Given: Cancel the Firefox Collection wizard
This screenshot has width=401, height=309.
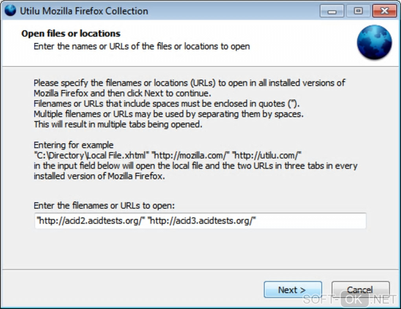Looking at the screenshot, I should point(360,290).
